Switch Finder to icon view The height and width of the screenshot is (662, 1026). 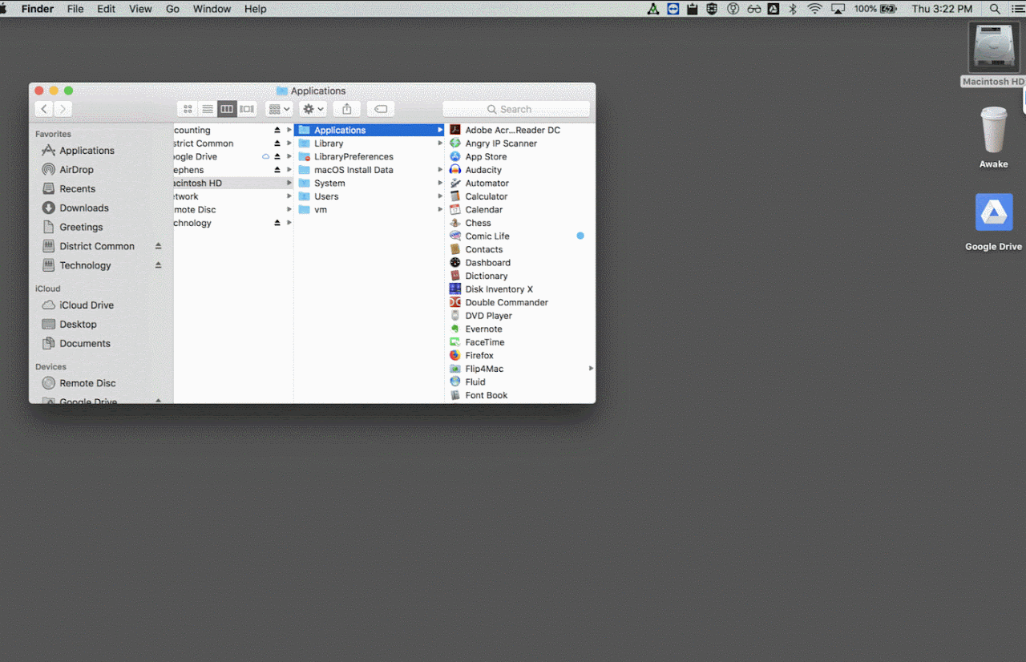click(x=188, y=109)
